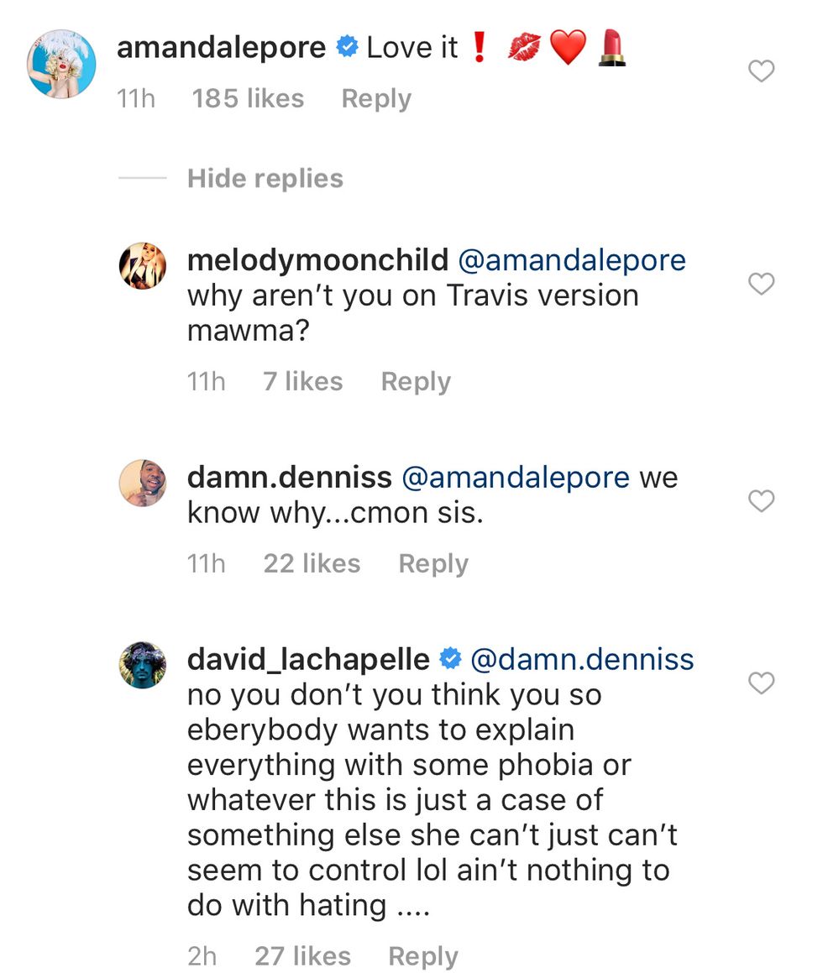Like melodymoonchild's reply via the heart icon
The height and width of the screenshot is (973, 823).
tap(761, 284)
